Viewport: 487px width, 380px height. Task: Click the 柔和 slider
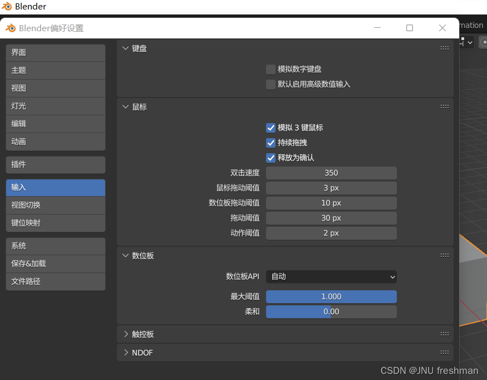click(331, 311)
